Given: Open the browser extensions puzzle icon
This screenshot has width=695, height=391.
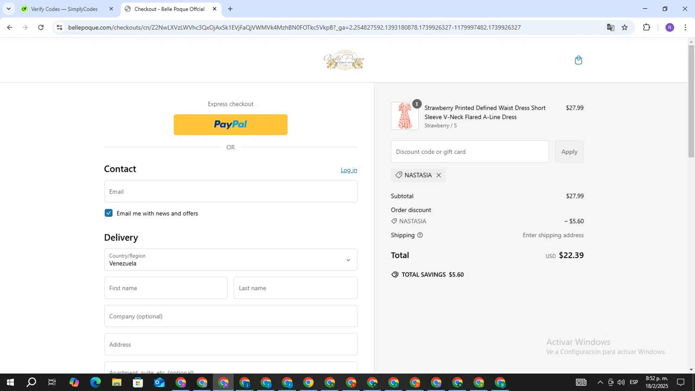Looking at the screenshot, I should click(647, 27).
